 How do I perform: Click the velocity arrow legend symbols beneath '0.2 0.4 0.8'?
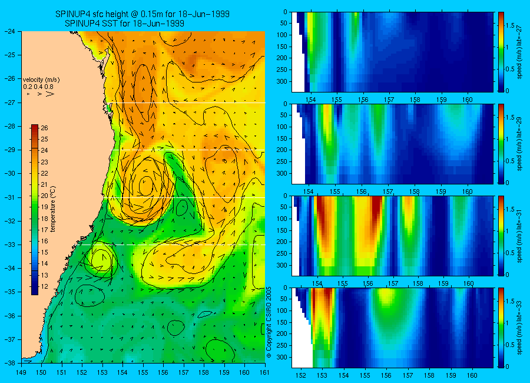(40, 94)
